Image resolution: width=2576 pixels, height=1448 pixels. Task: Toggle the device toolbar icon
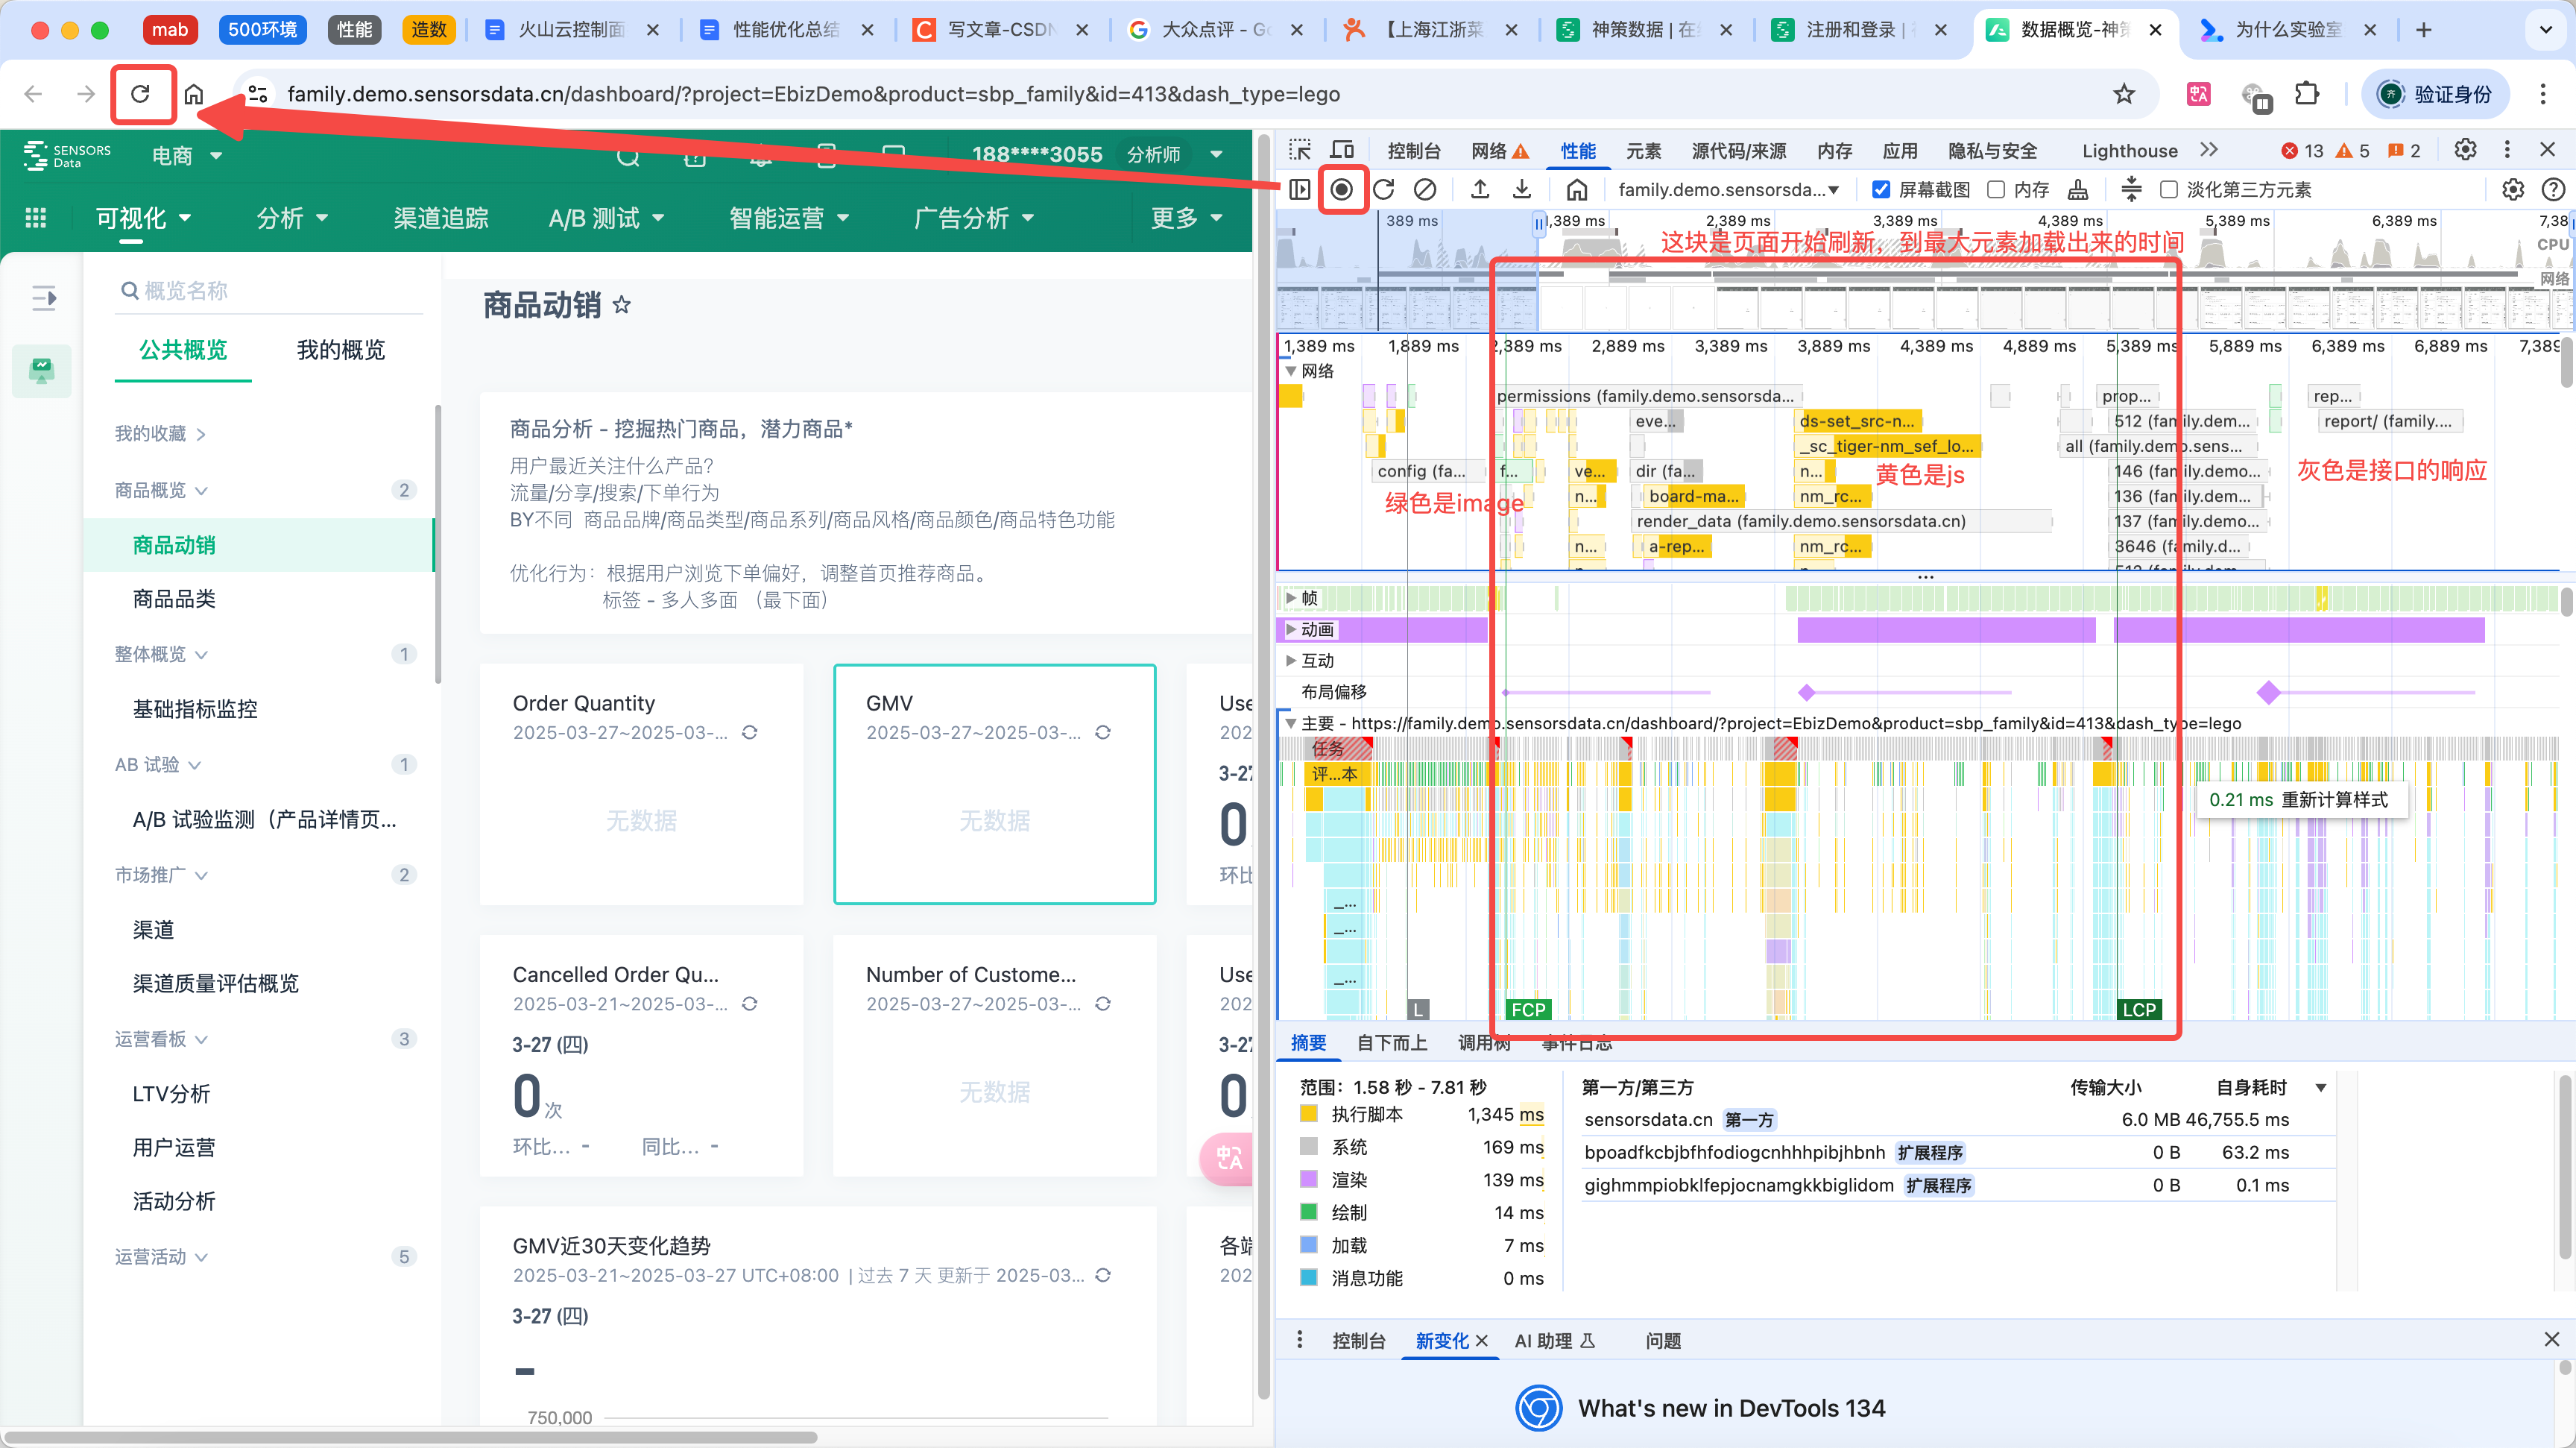[1342, 151]
